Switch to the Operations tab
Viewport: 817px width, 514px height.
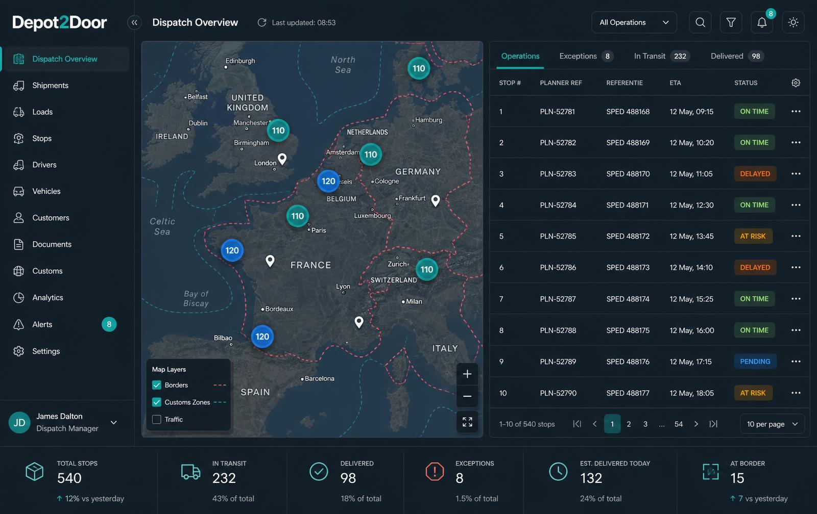pyautogui.click(x=520, y=56)
